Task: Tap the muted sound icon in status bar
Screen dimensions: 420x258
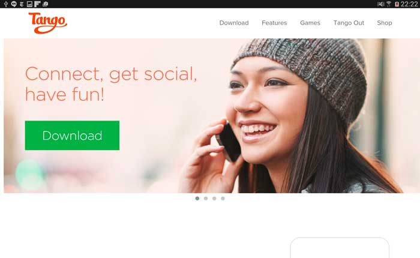Action: tap(380, 4)
